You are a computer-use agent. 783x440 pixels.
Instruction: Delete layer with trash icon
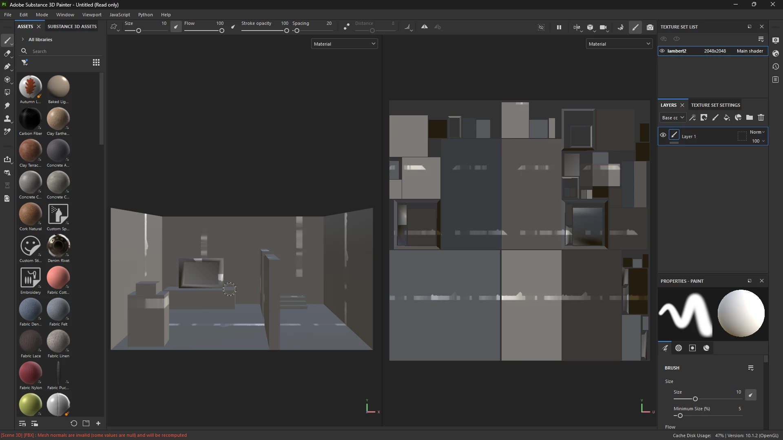coord(761,118)
